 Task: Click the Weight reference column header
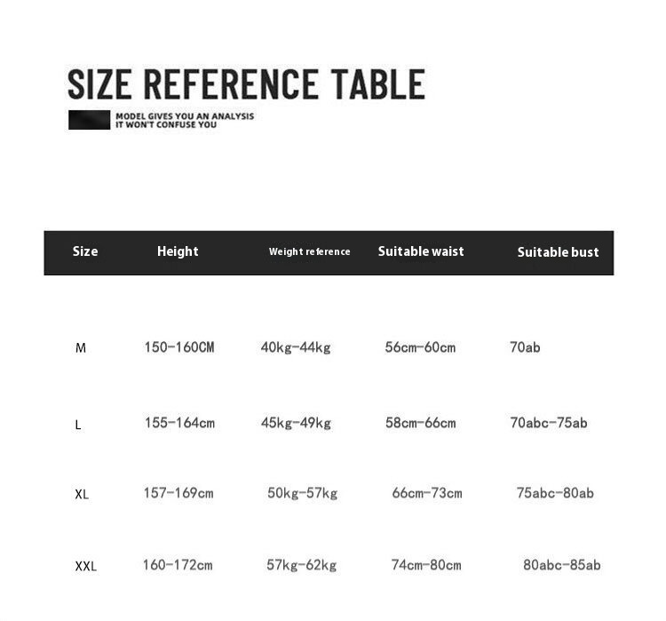tap(309, 252)
